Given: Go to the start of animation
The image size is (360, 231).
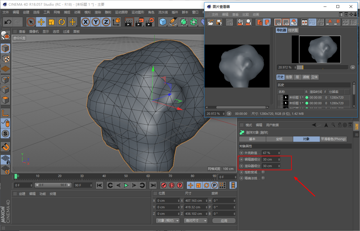Looking at the screenshot, I should point(99,185).
